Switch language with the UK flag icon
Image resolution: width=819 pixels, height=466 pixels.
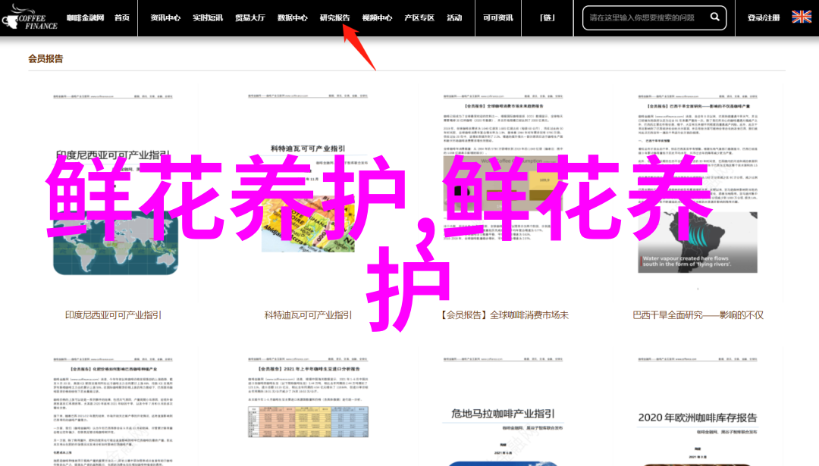802,17
